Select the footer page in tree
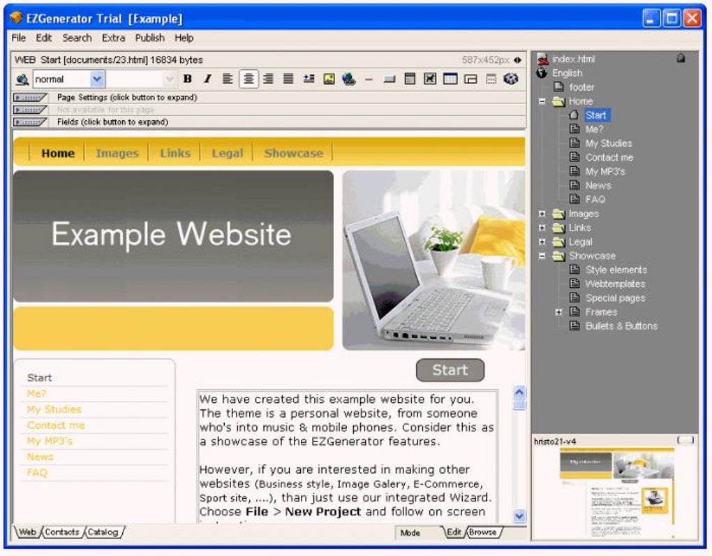This screenshot has height=556, width=712. pyautogui.click(x=581, y=87)
